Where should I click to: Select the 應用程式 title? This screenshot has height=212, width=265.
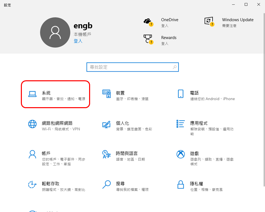pyautogui.click(x=199, y=123)
